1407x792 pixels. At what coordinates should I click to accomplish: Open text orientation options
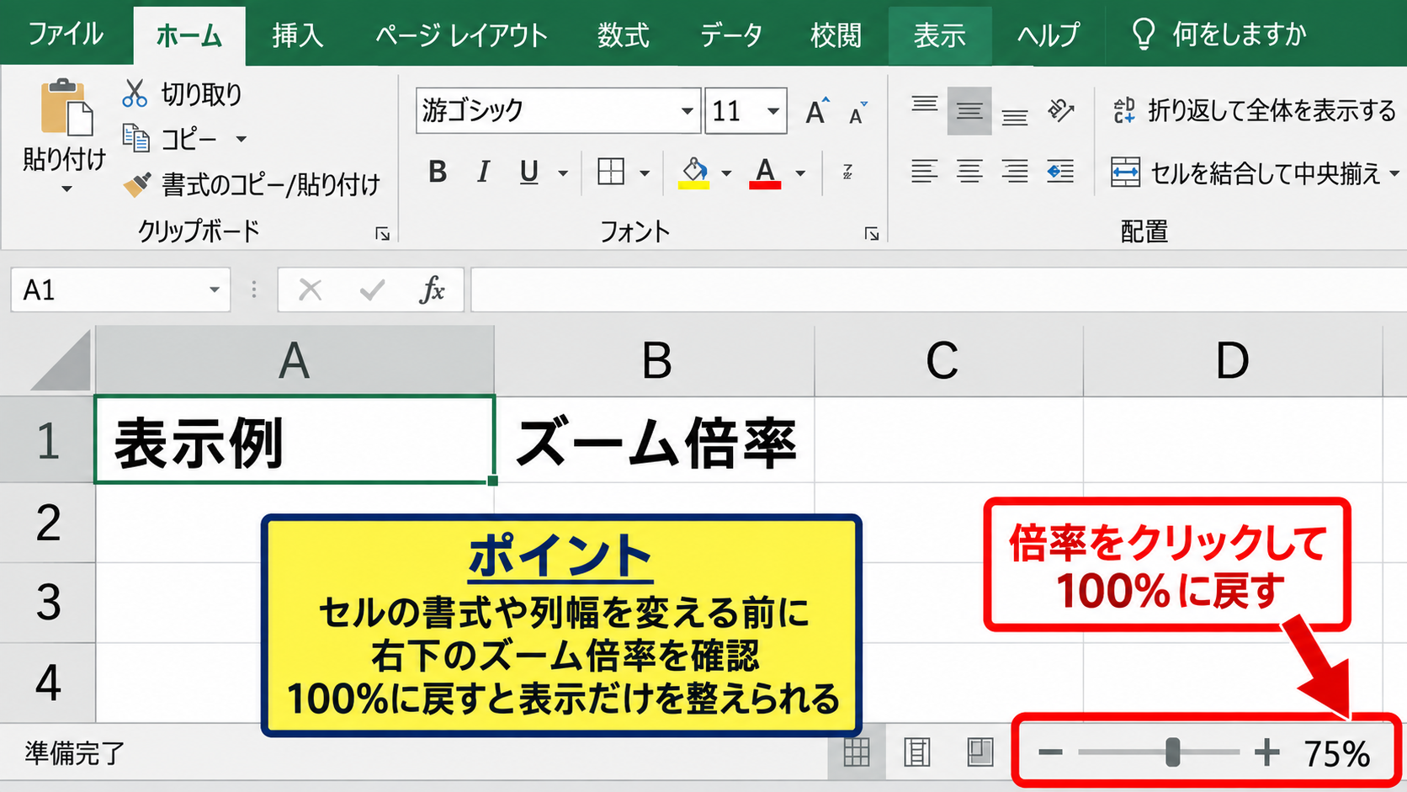pyautogui.click(x=1061, y=110)
